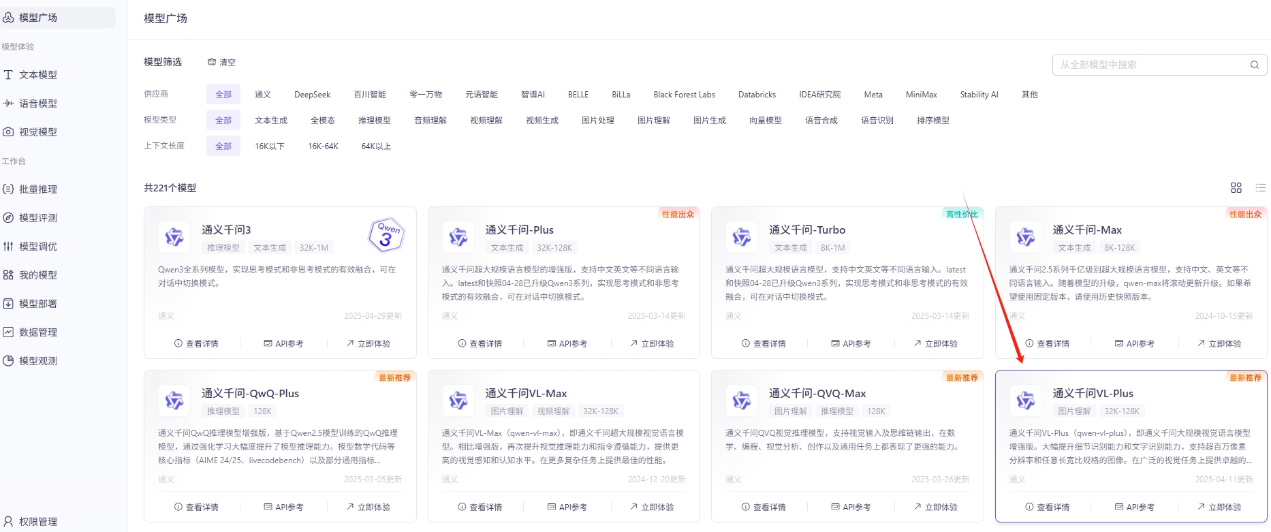Filter context length 64K以上
Viewport: 1271px width, 532px height.
point(376,146)
